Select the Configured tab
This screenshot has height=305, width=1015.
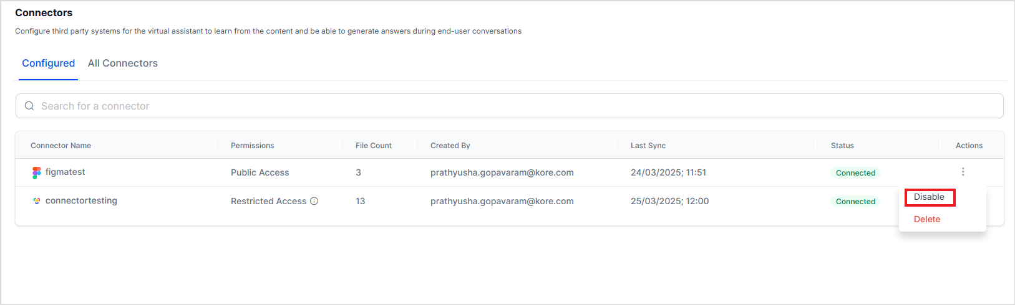pos(48,63)
